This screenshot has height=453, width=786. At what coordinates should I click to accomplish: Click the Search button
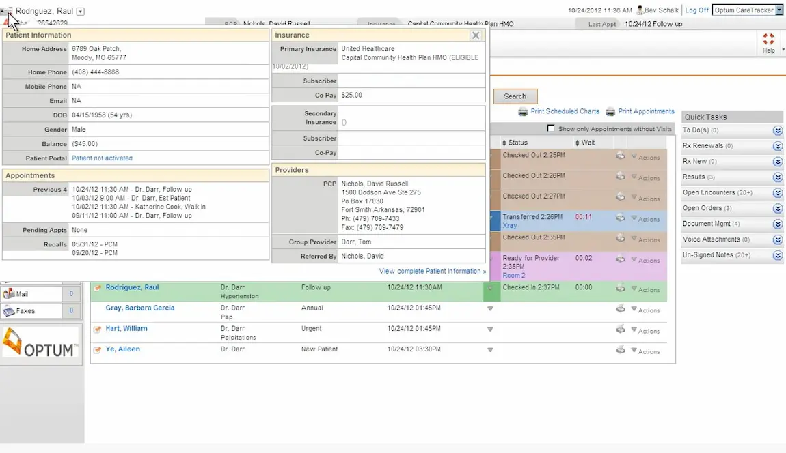click(x=515, y=96)
